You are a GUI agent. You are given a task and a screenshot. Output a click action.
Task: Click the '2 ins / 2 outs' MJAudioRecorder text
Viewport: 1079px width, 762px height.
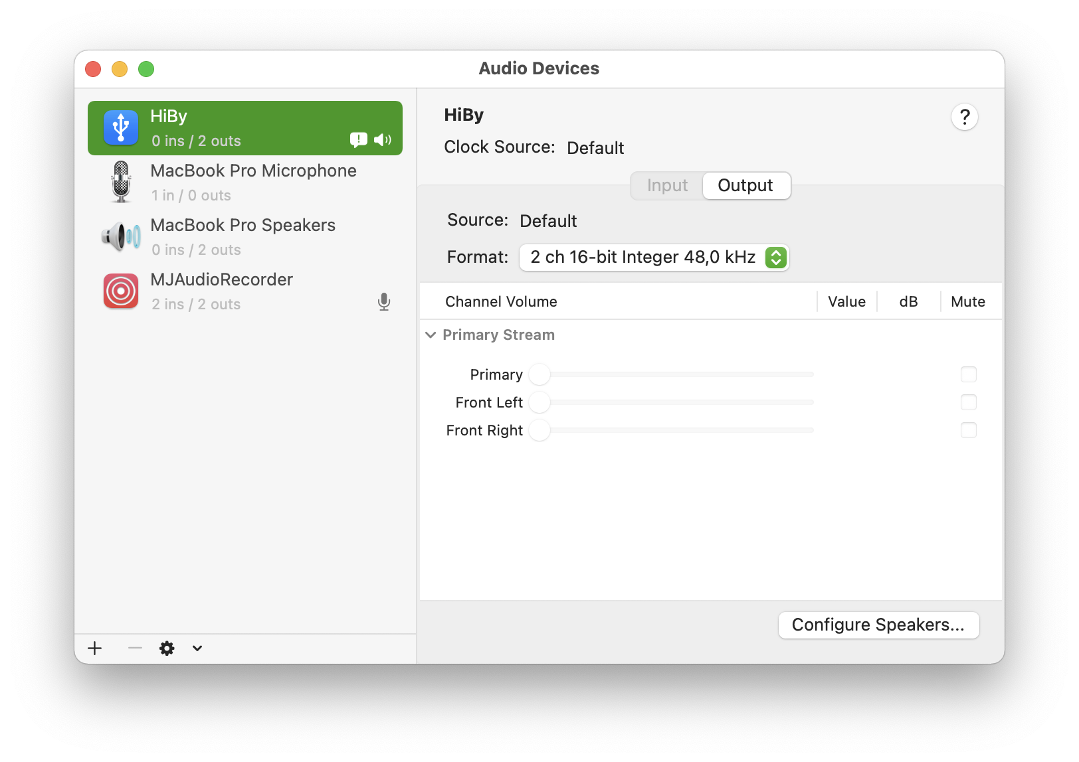click(x=196, y=304)
